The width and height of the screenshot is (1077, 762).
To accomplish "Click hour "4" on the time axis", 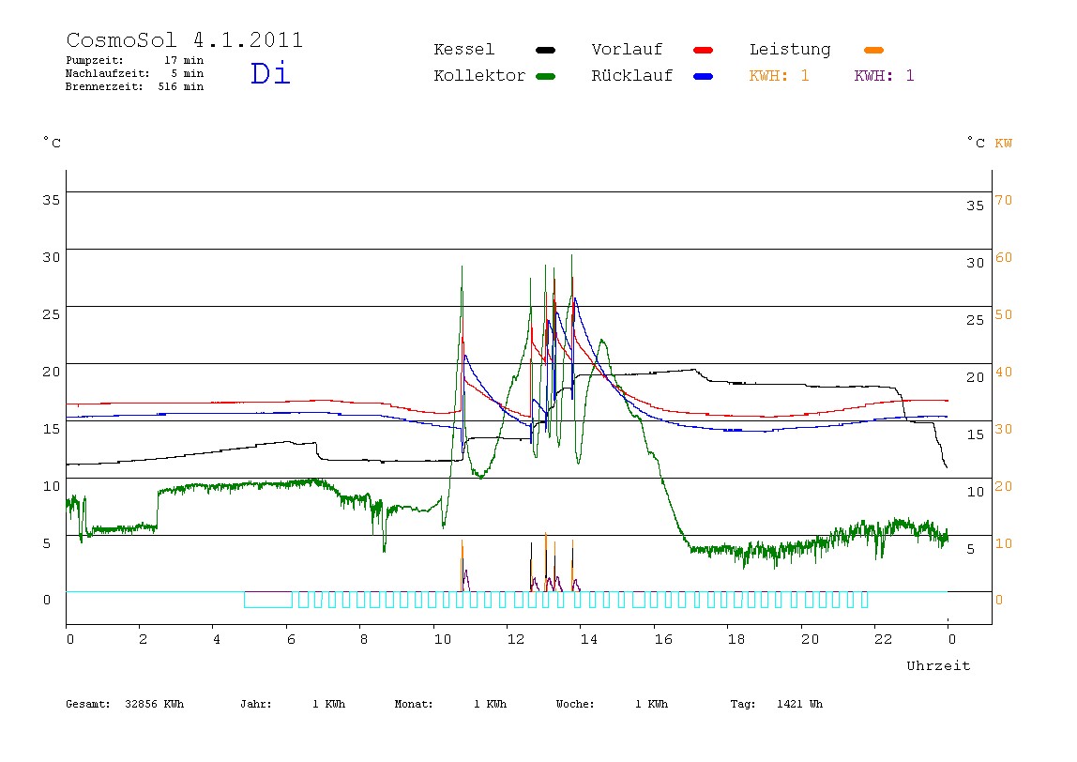I will pos(217,640).
